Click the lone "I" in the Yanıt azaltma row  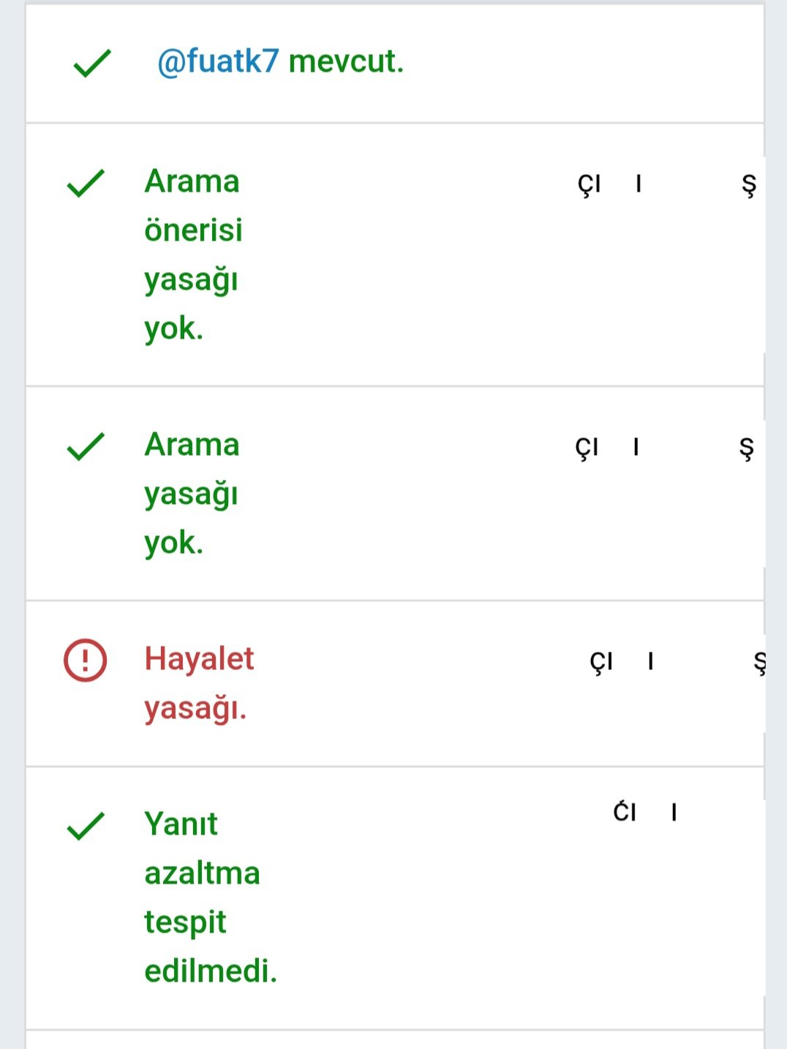click(x=674, y=812)
